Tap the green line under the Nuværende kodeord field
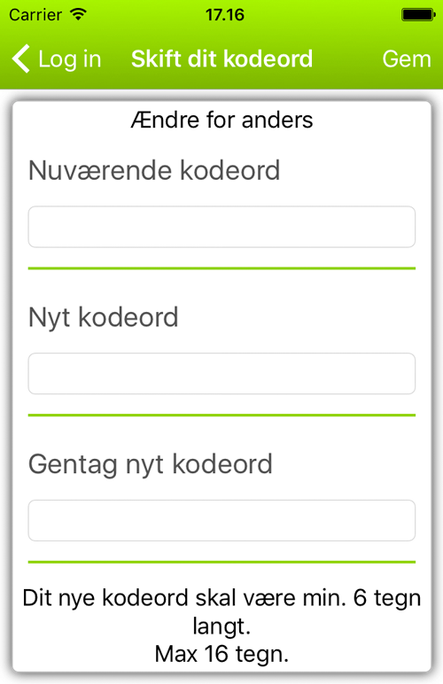The image size is (443, 684). pyautogui.click(x=221, y=268)
